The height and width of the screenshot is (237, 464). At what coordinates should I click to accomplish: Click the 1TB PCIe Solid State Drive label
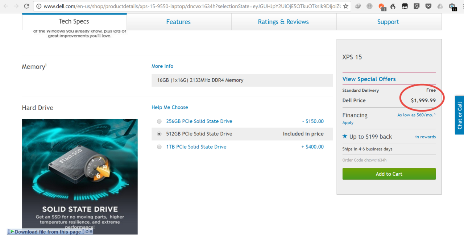196,147
